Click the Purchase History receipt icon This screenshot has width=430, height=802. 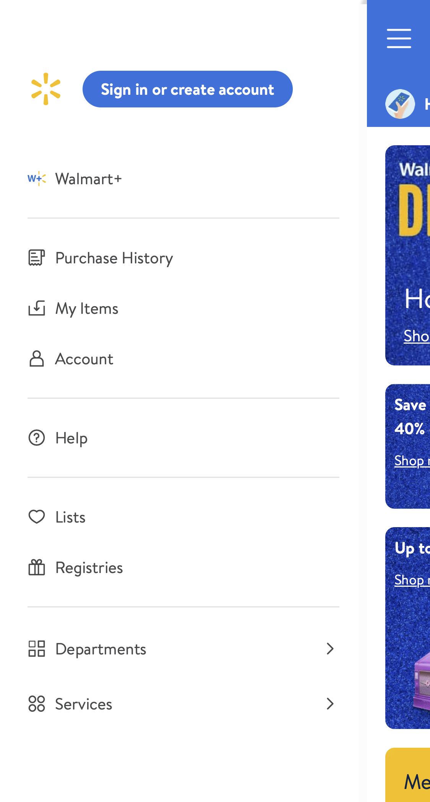coord(37,258)
